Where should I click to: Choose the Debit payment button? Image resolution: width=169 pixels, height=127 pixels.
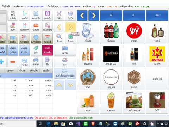click(13, 39)
